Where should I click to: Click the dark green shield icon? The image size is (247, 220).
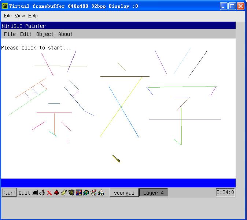tap(71, 192)
